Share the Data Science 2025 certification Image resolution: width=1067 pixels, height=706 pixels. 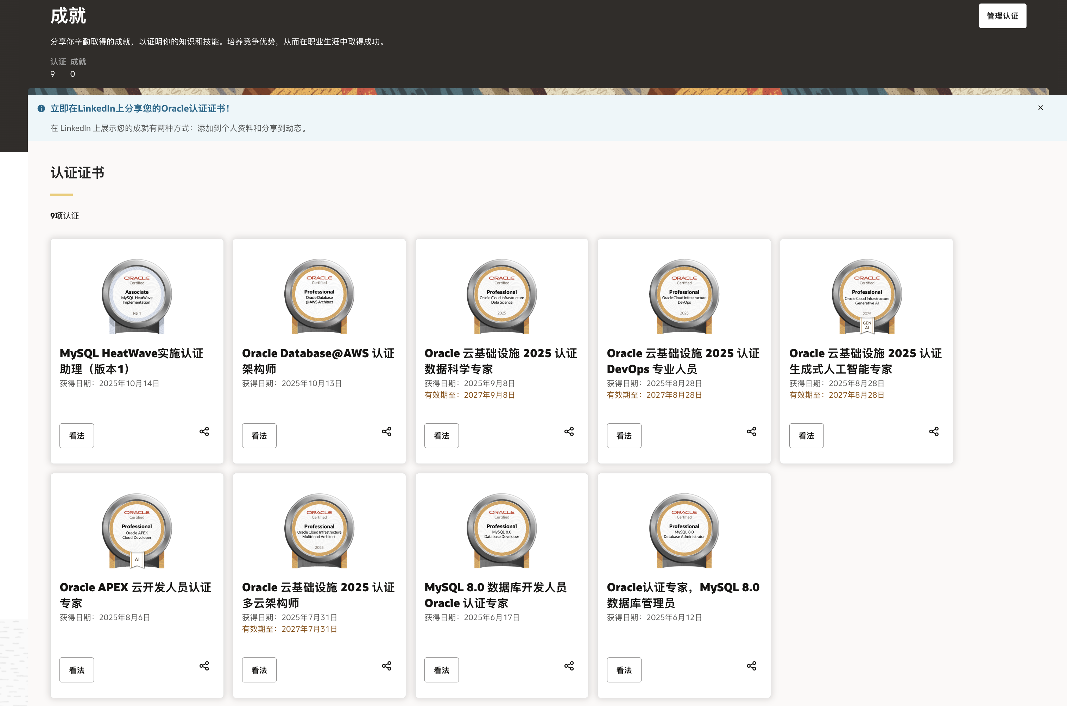click(569, 431)
